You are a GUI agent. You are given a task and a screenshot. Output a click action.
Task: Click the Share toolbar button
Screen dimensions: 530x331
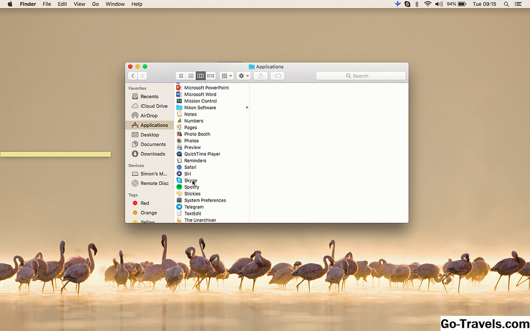point(261,76)
